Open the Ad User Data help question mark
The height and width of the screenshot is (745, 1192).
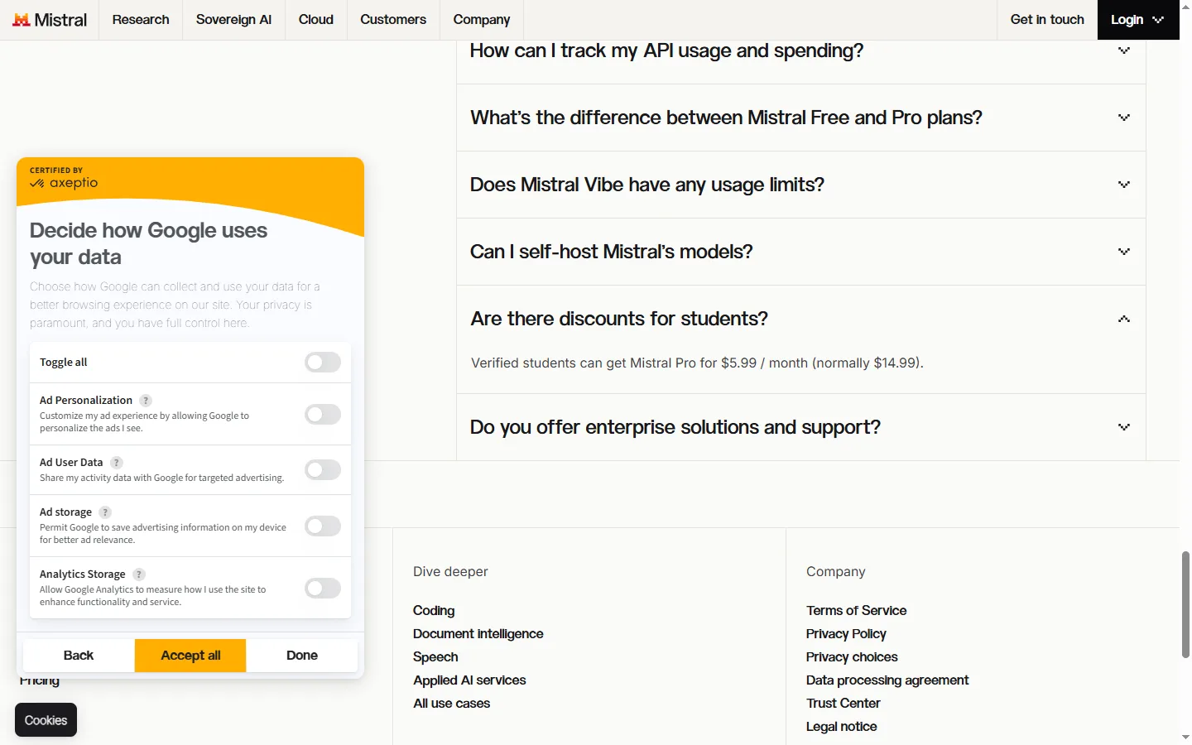117,463
